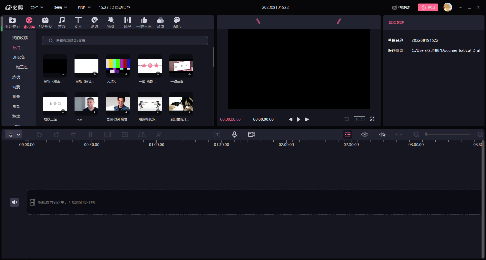Open the B站热梗 panel
The width and height of the screenshot is (486, 260).
pos(45,23)
